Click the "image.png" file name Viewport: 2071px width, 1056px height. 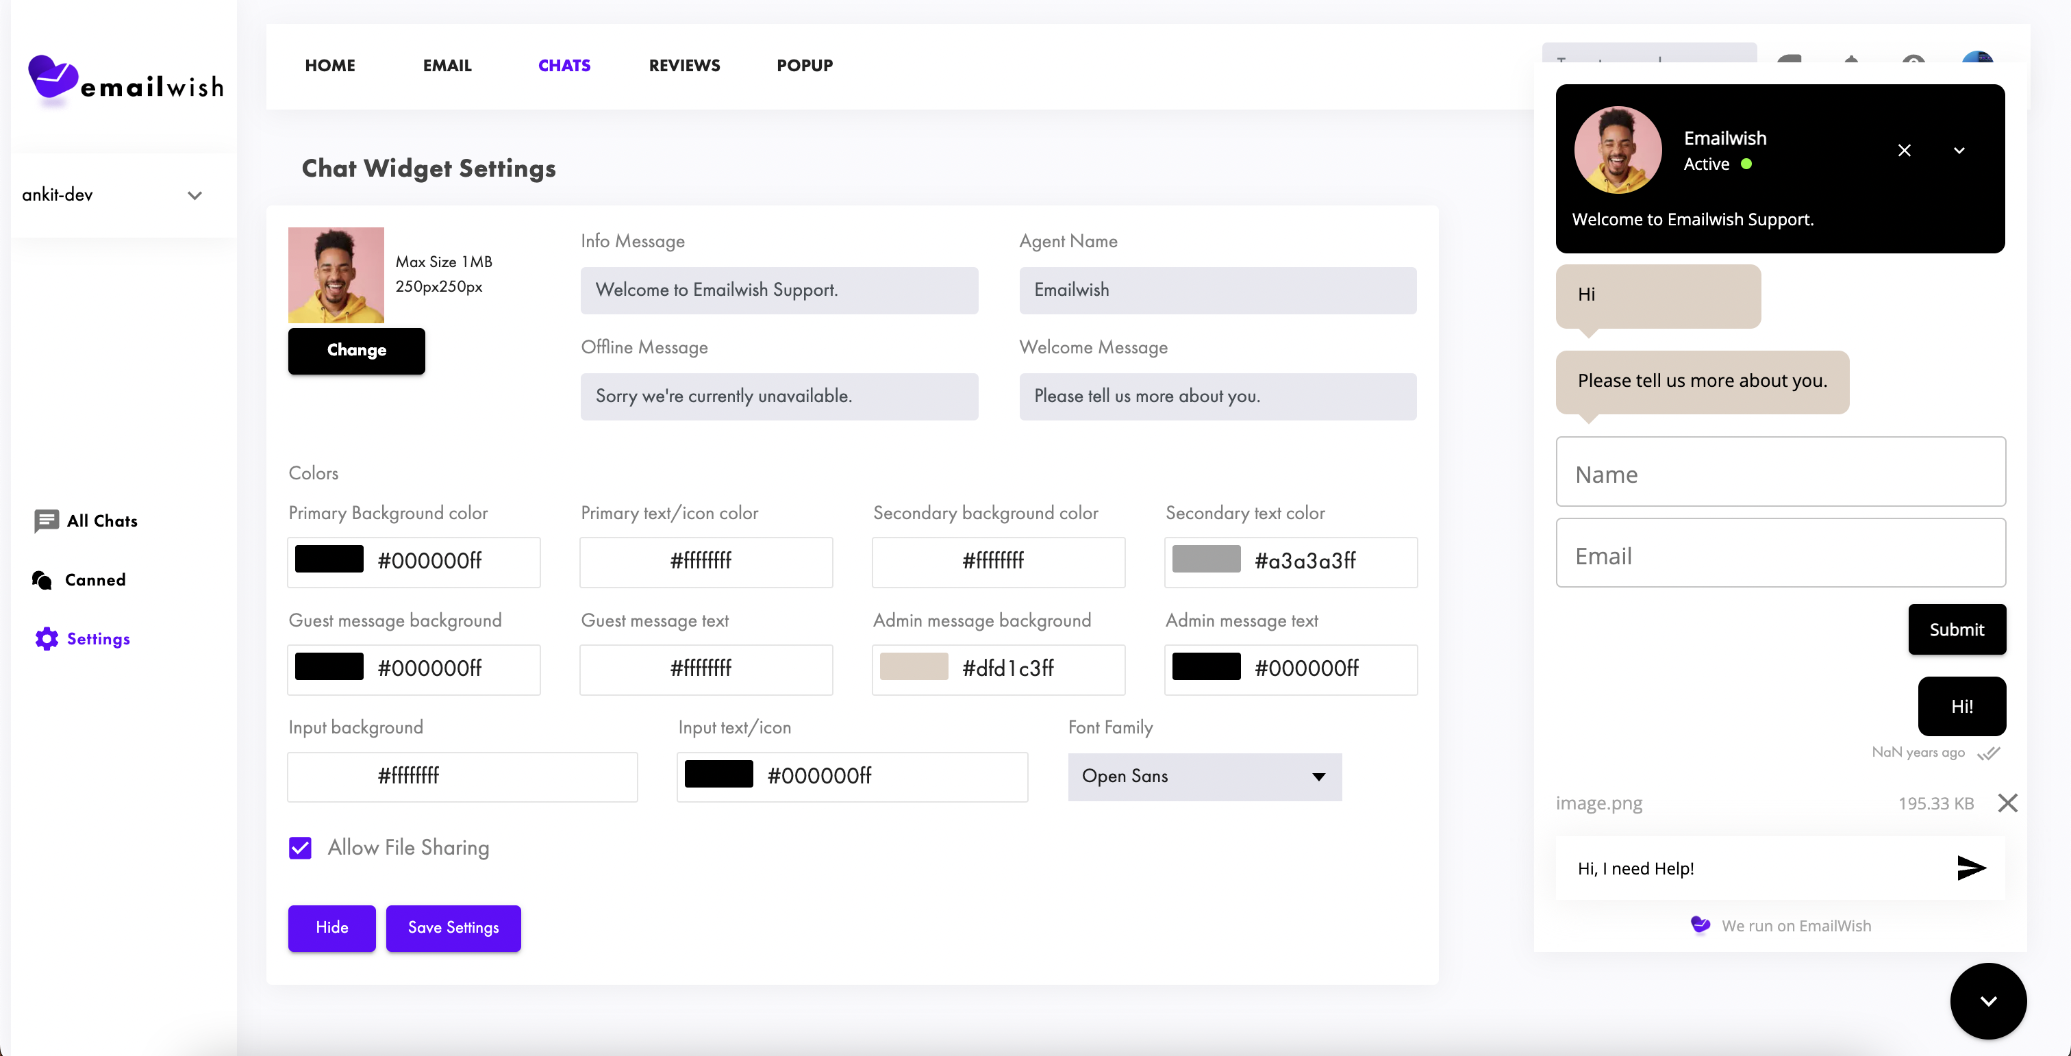[1599, 803]
